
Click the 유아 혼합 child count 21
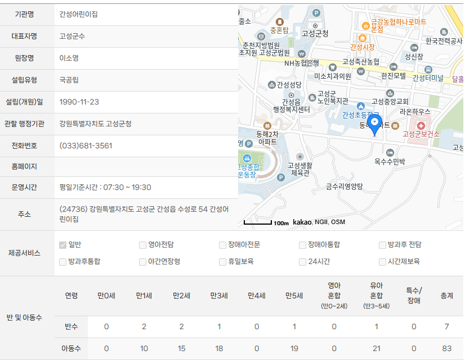pyautogui.click(x=376, y=348)
